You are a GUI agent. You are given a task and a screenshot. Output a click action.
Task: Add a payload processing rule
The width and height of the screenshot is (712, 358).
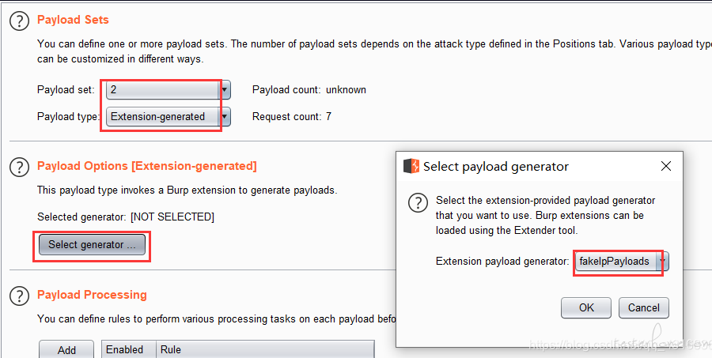pos(66,350)
